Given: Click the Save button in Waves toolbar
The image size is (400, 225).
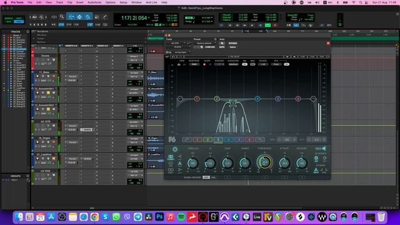Looking at the screenshot, I should [322, 57].
